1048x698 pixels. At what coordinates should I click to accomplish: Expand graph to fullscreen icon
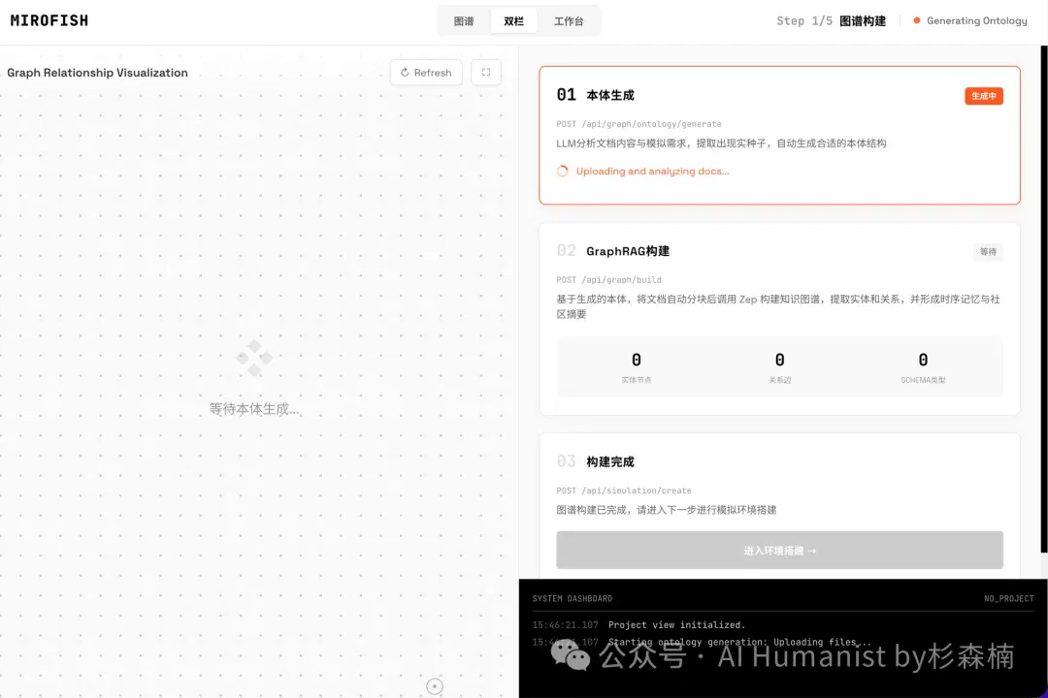(x=486, y=72)
